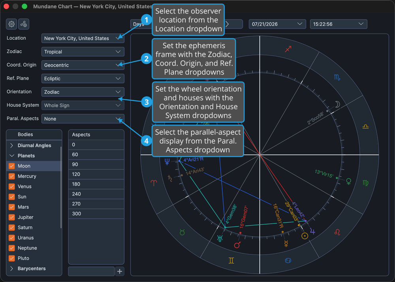Click the Leo sign symbol
Viewport: 395px width, 282px height.
coord(337,232)
